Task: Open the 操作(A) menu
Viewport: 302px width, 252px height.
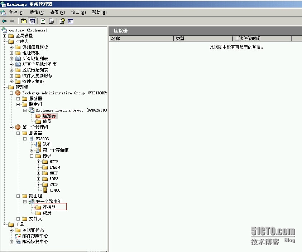Action: pyautogui.click(x=37, y=13)
